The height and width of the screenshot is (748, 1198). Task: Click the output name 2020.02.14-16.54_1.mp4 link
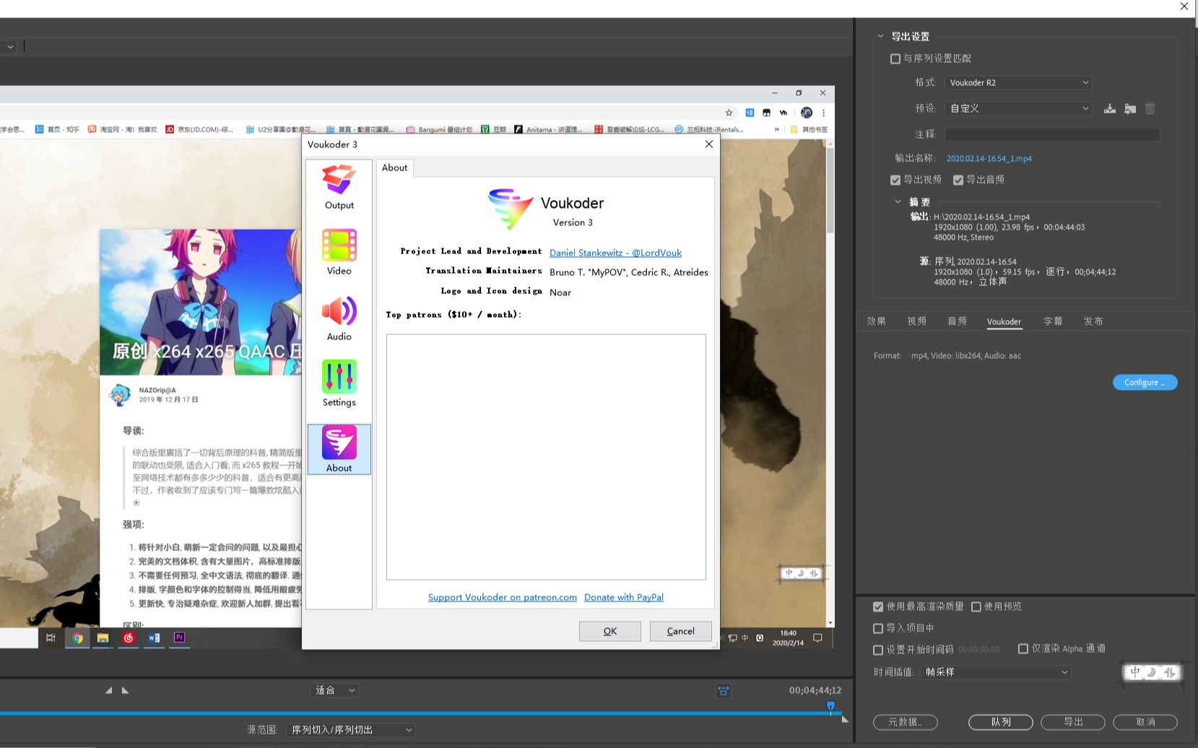pyautogui.click(x=989, y=159)
